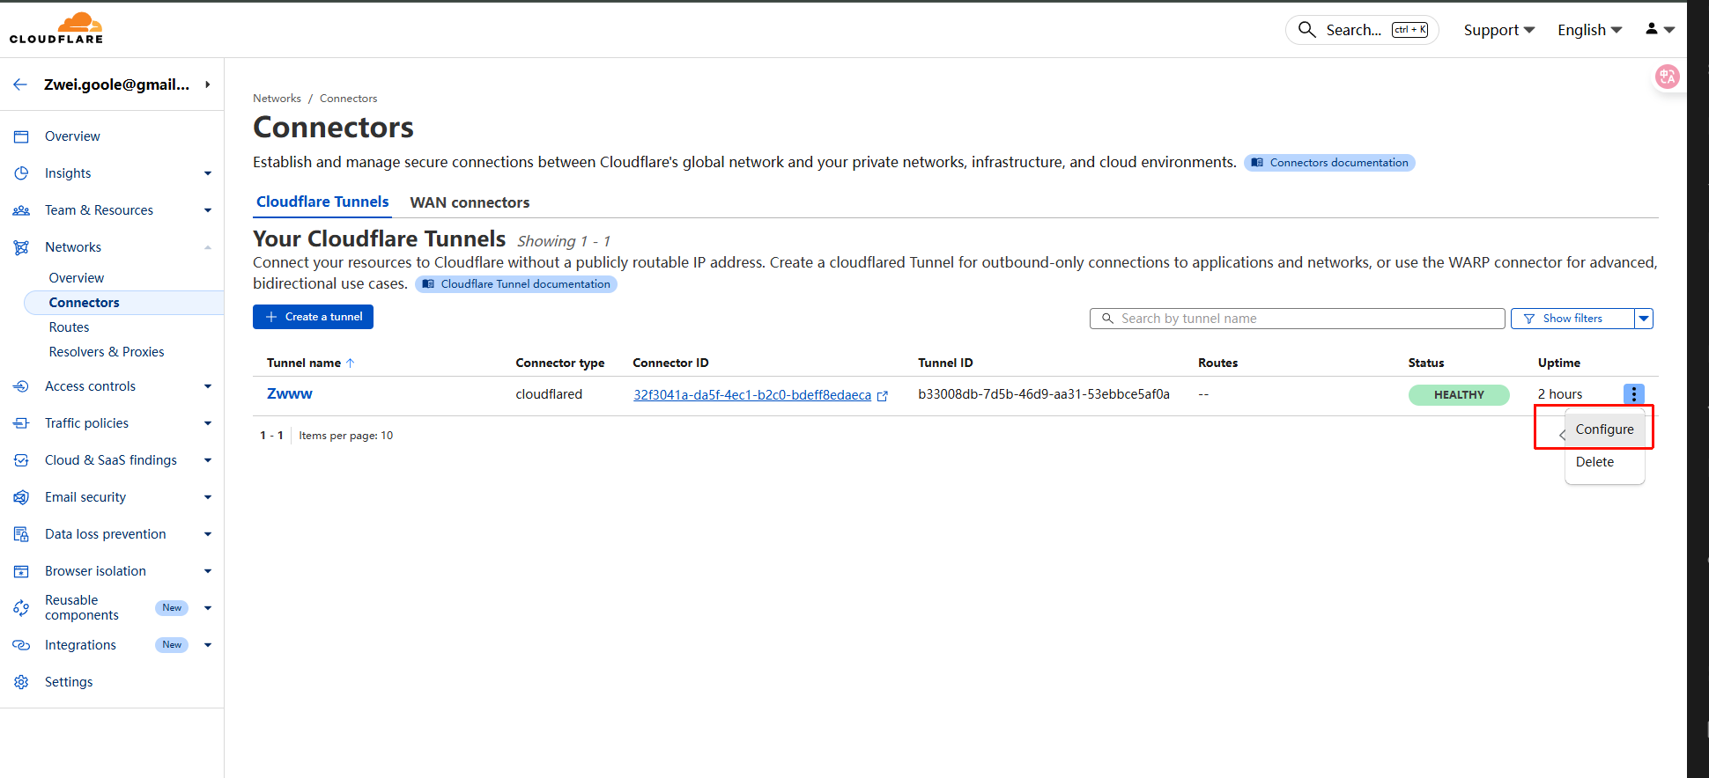The width and height of the screenshot is (1709, 778).
Task: Click the Tunnel ID b33008db value
Action: click(x=1044, y=394)
